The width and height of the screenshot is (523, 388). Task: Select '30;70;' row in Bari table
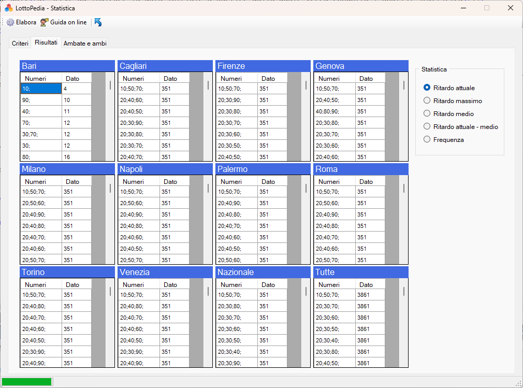pos(56,134)
